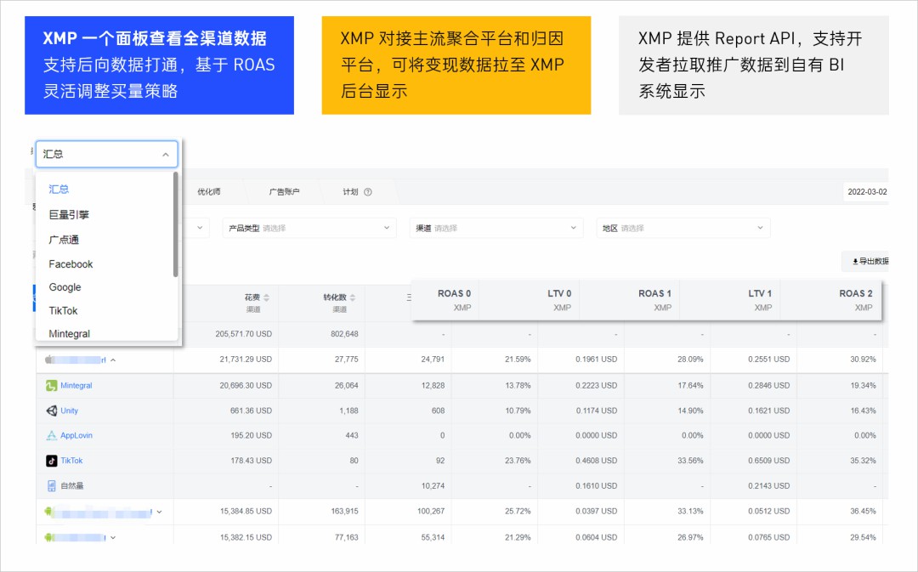The height and width of the screenshot is (572, 918).
Task: Click the 0.0397 USD LTV 0 value
Action: 596,511
